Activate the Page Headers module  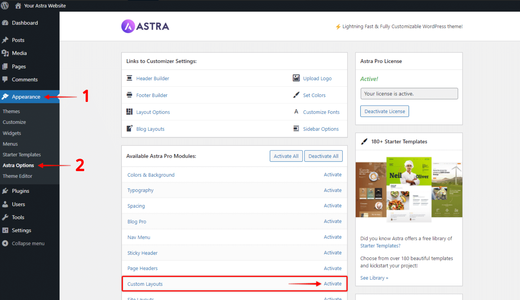pos(333,268)
